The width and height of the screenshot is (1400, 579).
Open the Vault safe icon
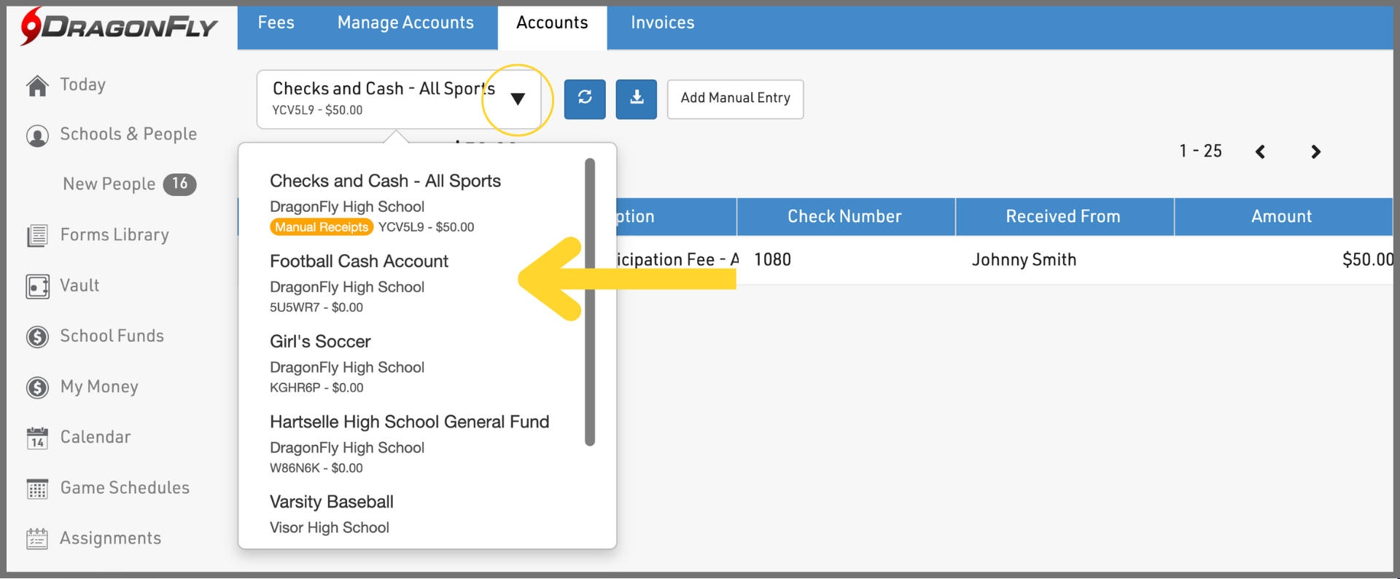(x=37, y=286)
